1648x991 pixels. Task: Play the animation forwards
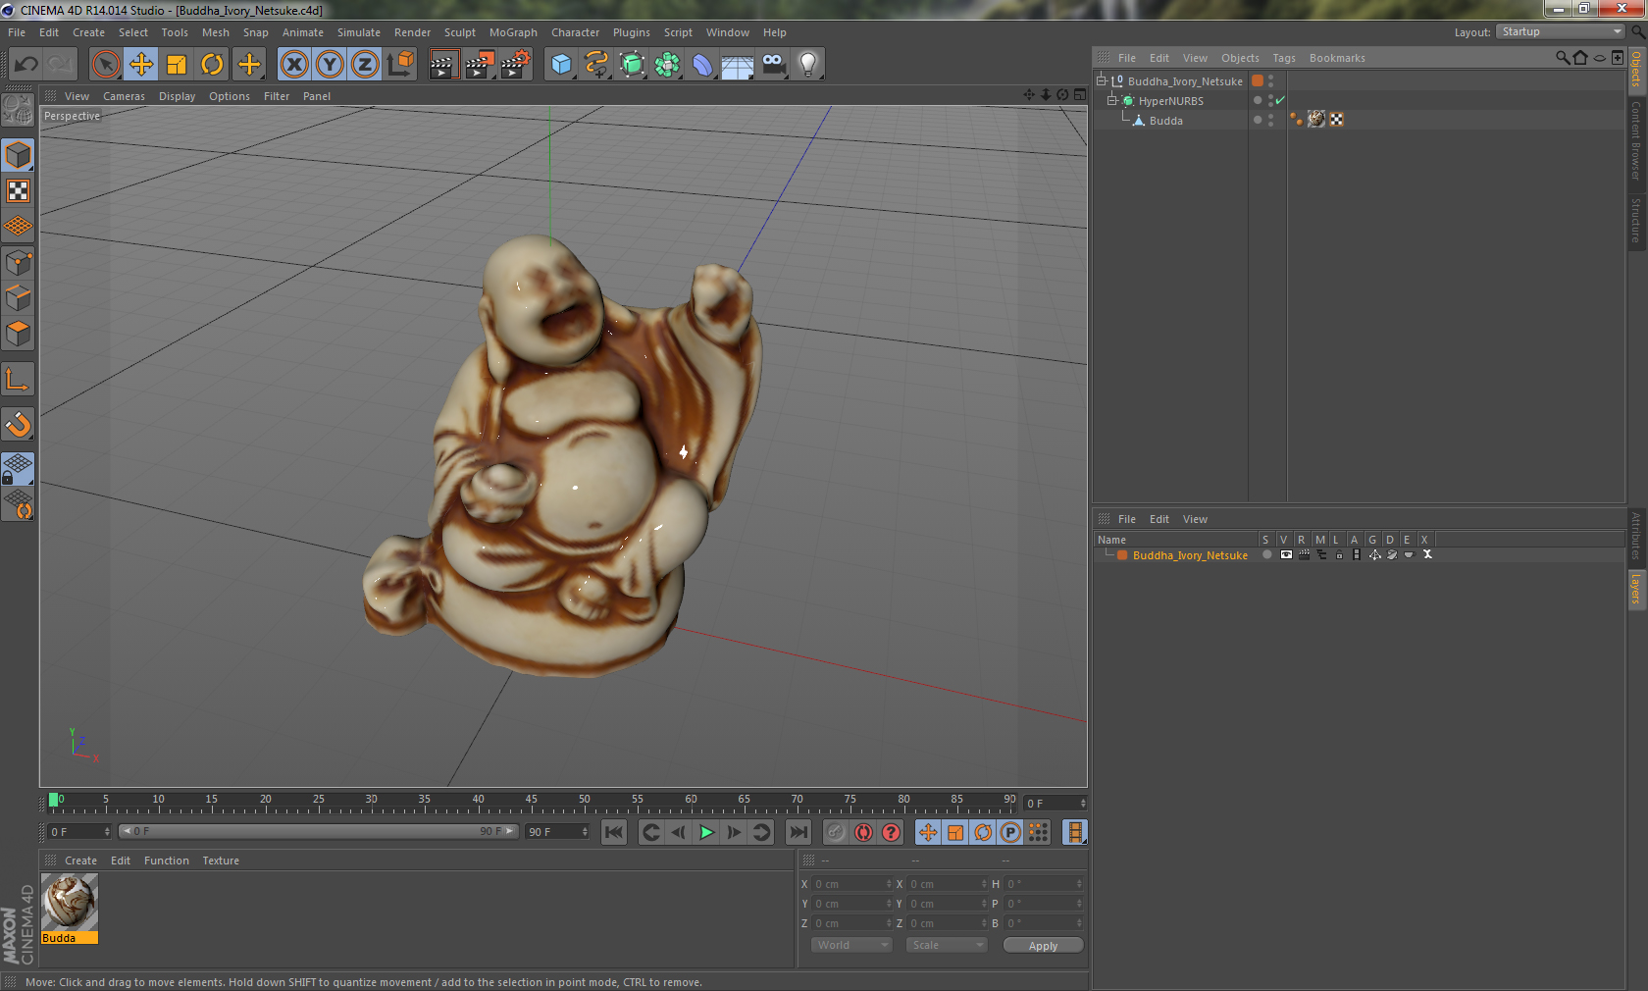point(706,832)
